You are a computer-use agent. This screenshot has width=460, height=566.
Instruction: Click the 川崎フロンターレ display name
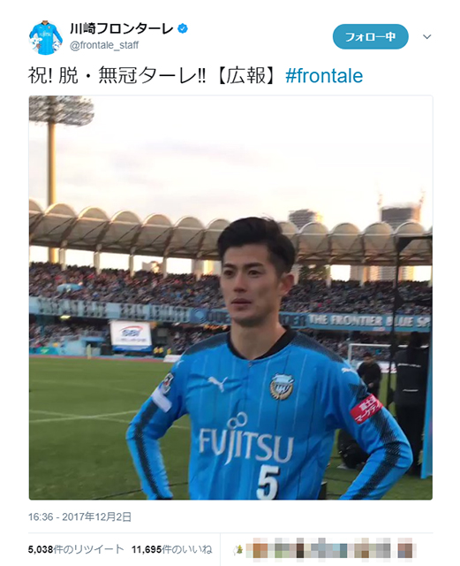coord(122,28)
